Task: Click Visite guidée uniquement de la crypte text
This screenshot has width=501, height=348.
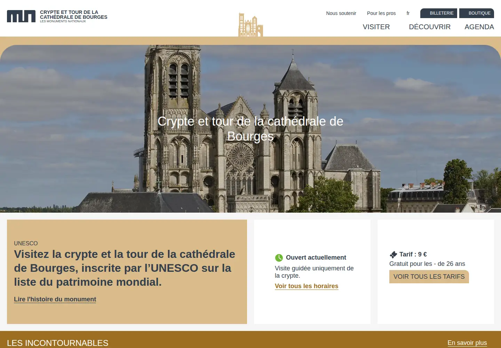Action: 314,272
